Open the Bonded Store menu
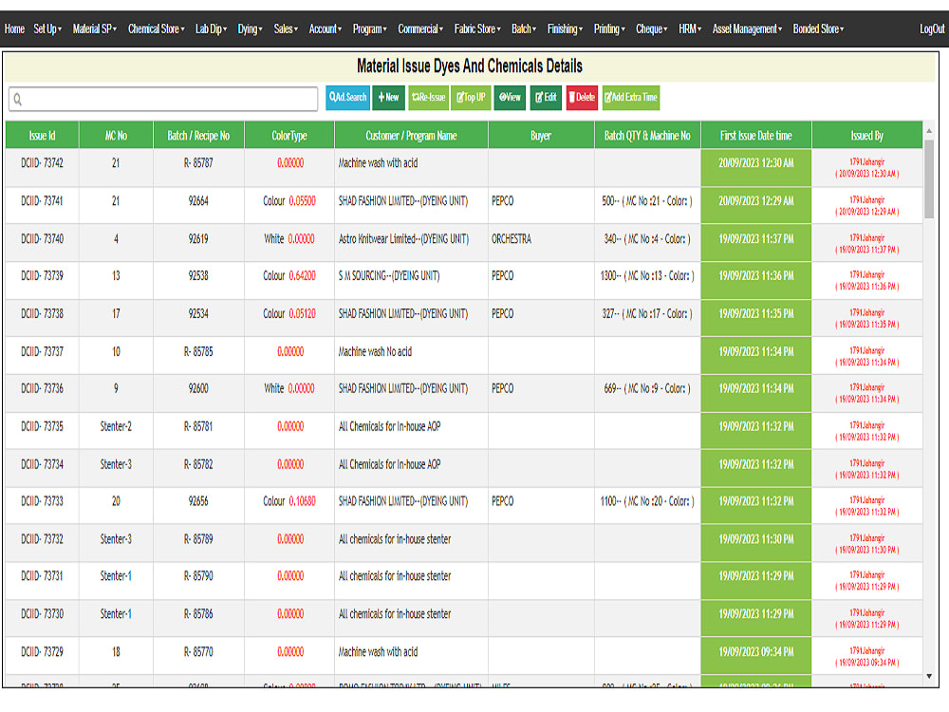Image resolution: width=949 pixels, height=712 pixels. (x=818, y=29)
